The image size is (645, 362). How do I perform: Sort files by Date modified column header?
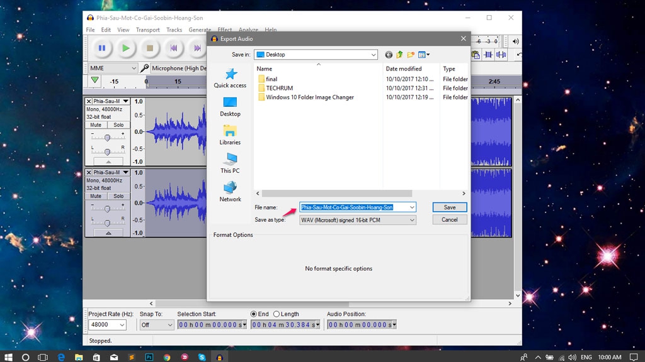(411, 69)
